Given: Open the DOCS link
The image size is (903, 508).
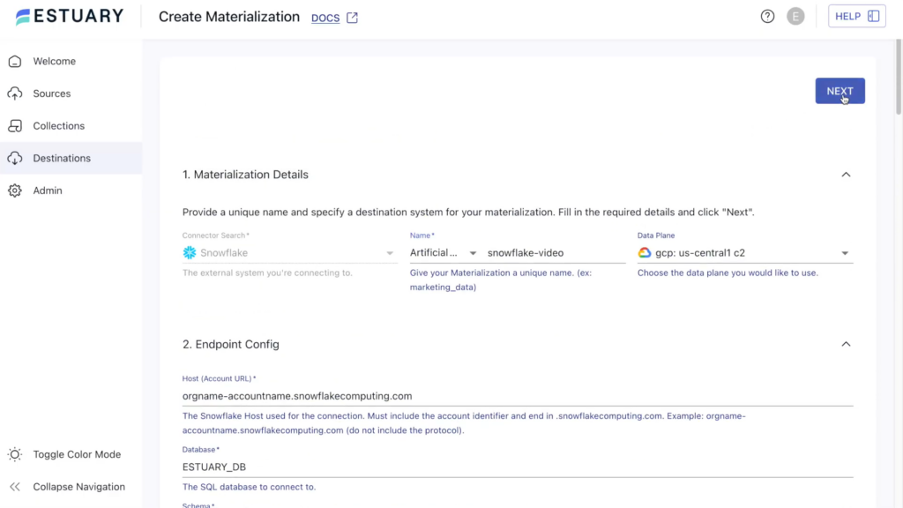Looking at the screenshot, I should point(325,18).
